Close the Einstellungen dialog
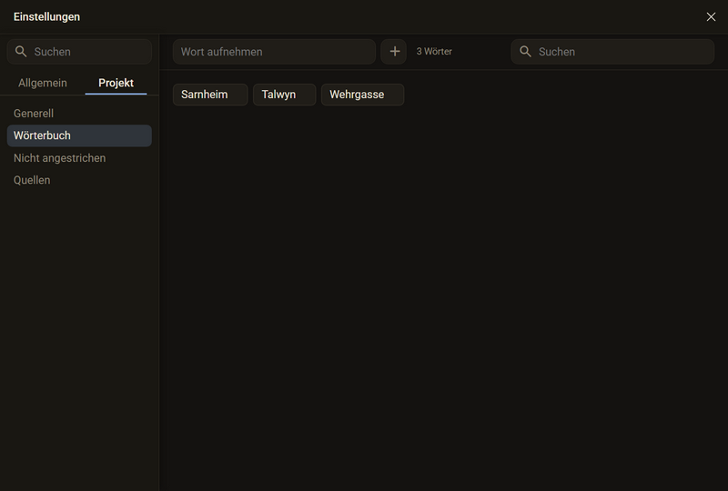Screen dimensions: 728x491 point(711,16)
